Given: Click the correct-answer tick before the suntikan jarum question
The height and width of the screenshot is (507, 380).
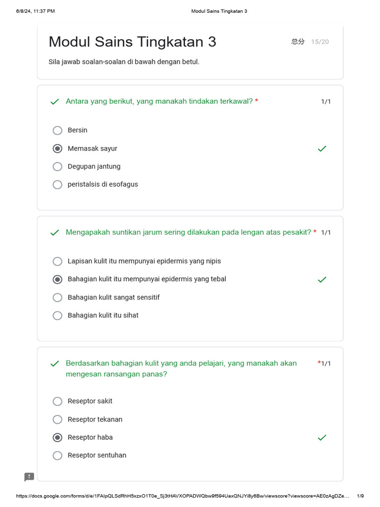Looking at the screenshot, I should 55,233.
